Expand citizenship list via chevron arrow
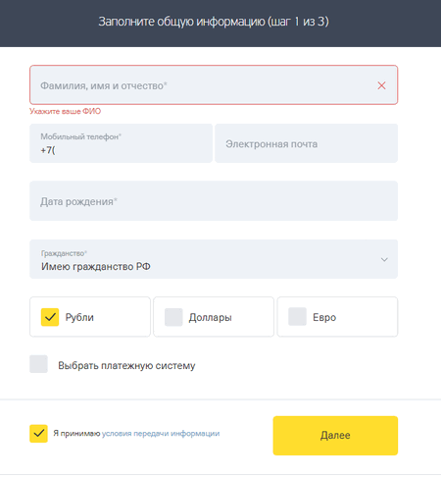The image size is (441, 477). click(384, 259)
